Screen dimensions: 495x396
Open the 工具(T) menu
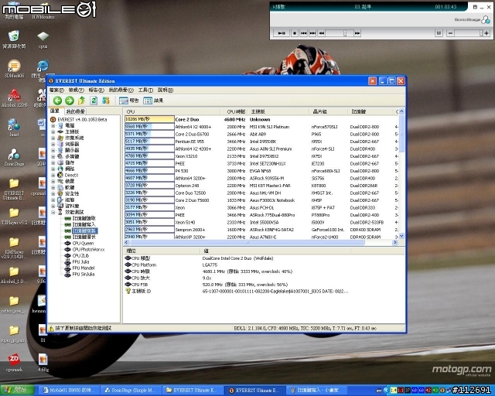145,90
